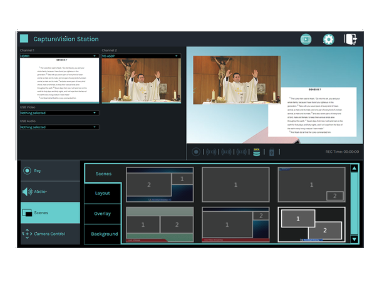The image size is (382, 282).
Task: Click the CaptureVision Station logo square
Action: (24, 39)
